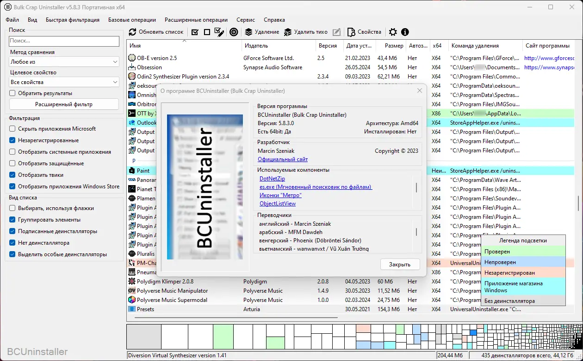The height and width of the screenshot is (361, 583).
Task: Toggle Подписанные деинсталляторы checkbox
Action: pyautogui.click(x=12, y=231)
